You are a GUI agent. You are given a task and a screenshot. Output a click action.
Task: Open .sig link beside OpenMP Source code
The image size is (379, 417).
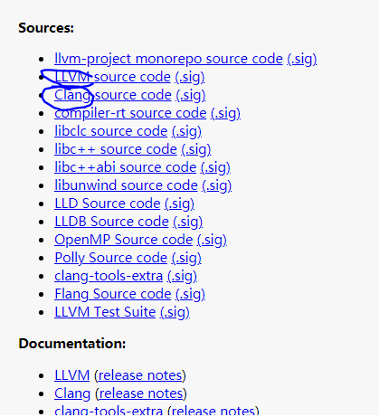tap(212, 240)
